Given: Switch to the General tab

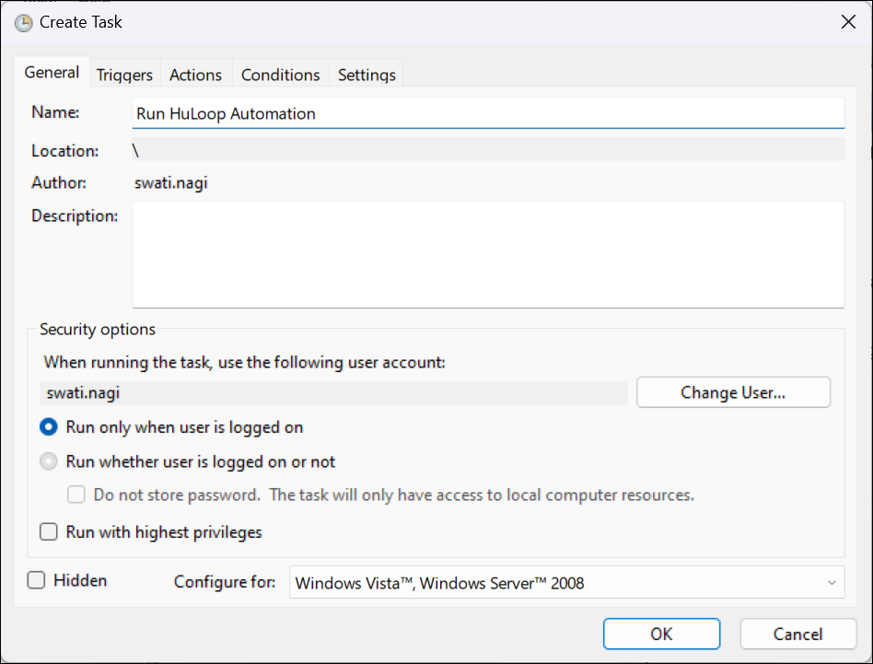Looking at the screenshot, I should [52, 74].
